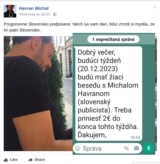Click the post text about Progresivne Slovensko
Image resolution: width=160 pixels, height=164 pixels.
click(x=79, y=27)
